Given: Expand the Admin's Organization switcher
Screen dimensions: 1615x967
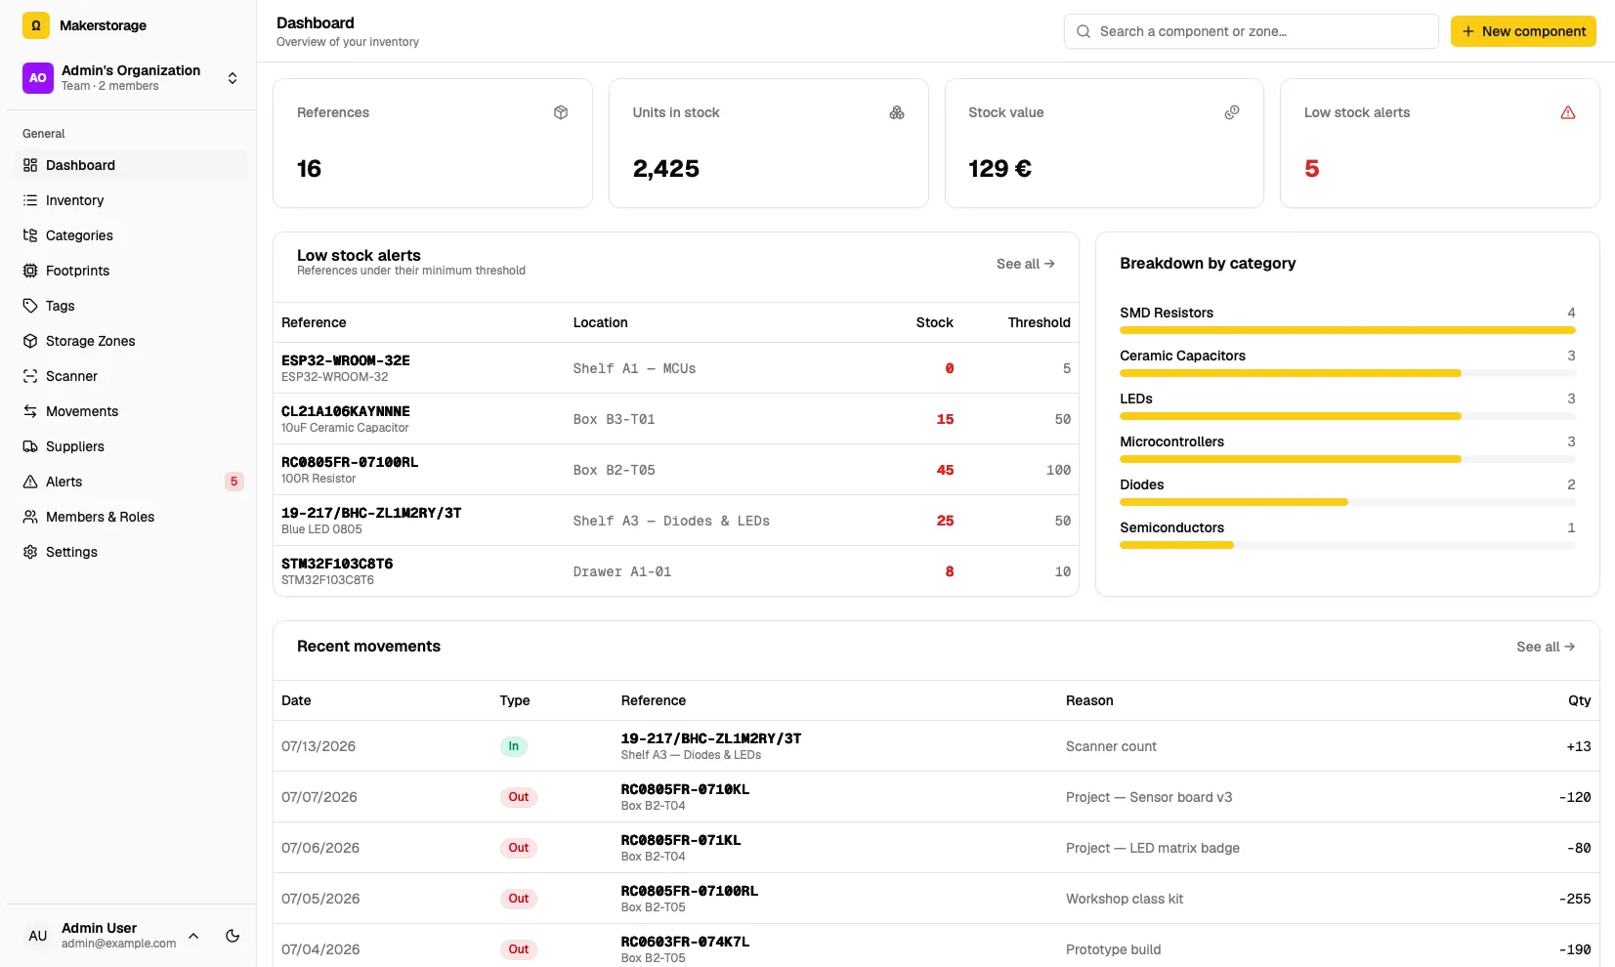Looking at the screenshot, I should click(x=131, y=77).
